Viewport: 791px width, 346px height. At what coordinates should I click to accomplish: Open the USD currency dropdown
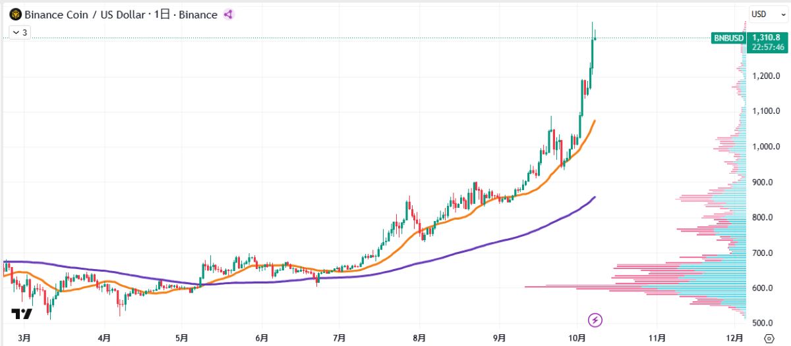pyautogui.click(x=765, y=14)
